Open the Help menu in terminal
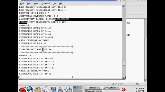Viewport: 165px width, 92px height. 61,3
